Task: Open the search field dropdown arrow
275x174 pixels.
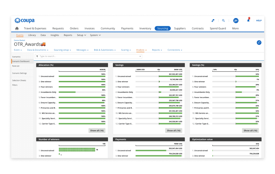Action: pos(140,56)
